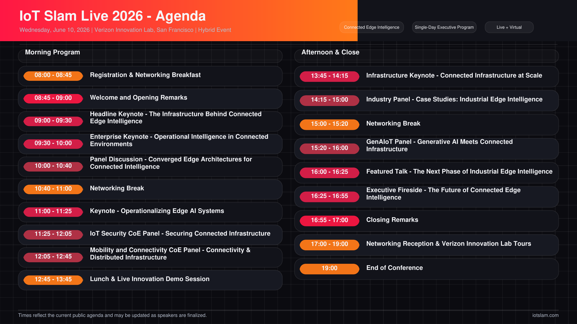Open the iotslam.com footer link
Screen dimensions: 577x324
point(545,315)
